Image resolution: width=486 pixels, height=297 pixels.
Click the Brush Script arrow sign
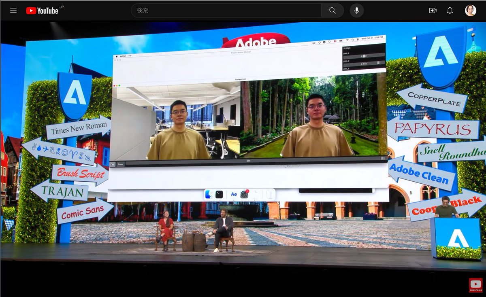[x=80, y=174]
